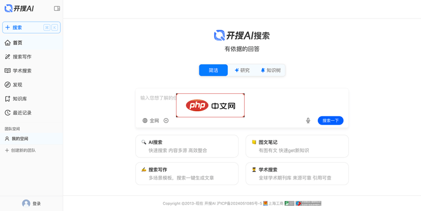The height and width of the screenshot is (211, 421).
Task: Collapse the sidebar panel toggle icon
Action: click(57, 8)
